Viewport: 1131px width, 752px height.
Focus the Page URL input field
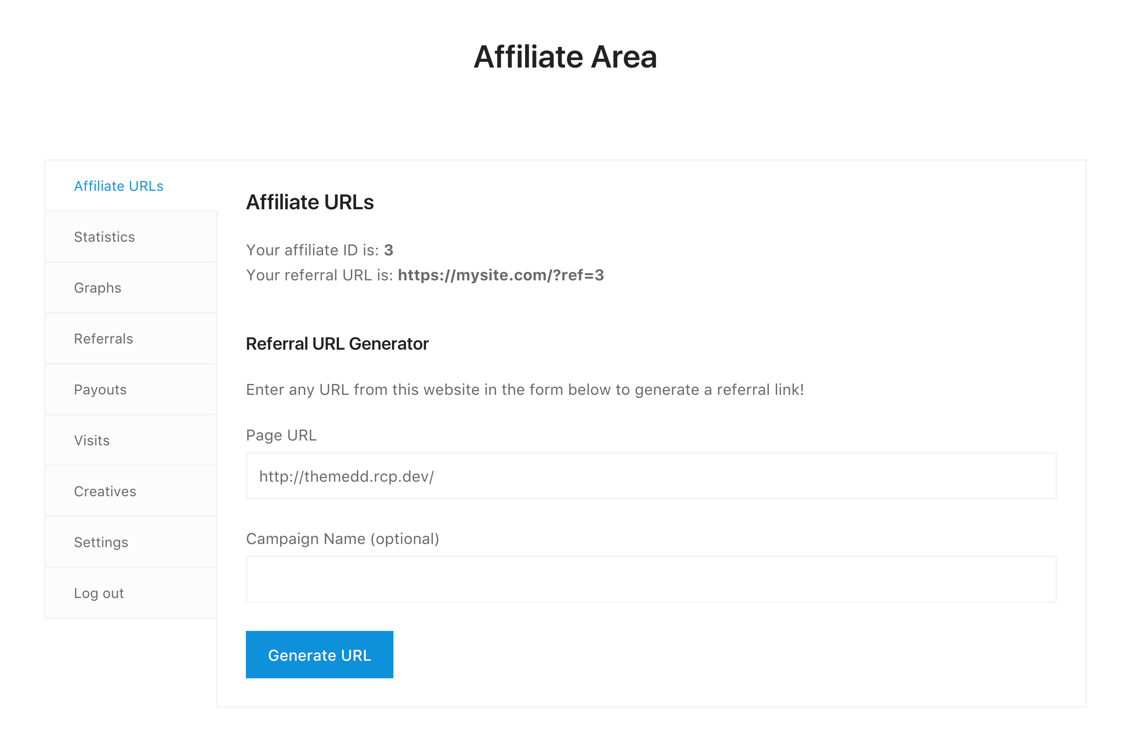tap(651, 476)
